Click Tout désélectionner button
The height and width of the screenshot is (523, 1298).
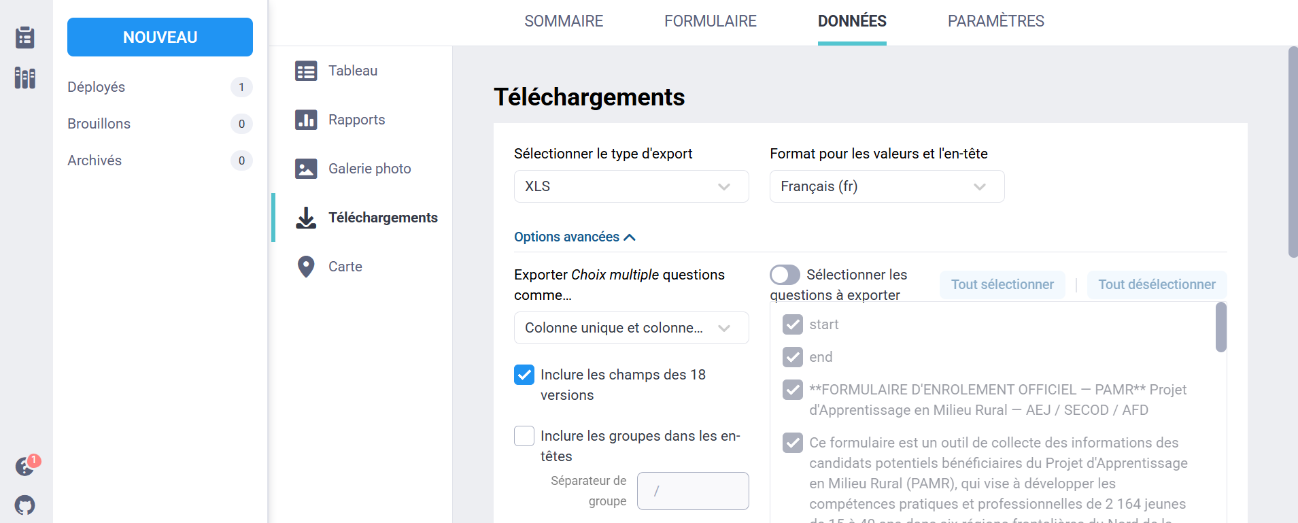[1157, 284]
